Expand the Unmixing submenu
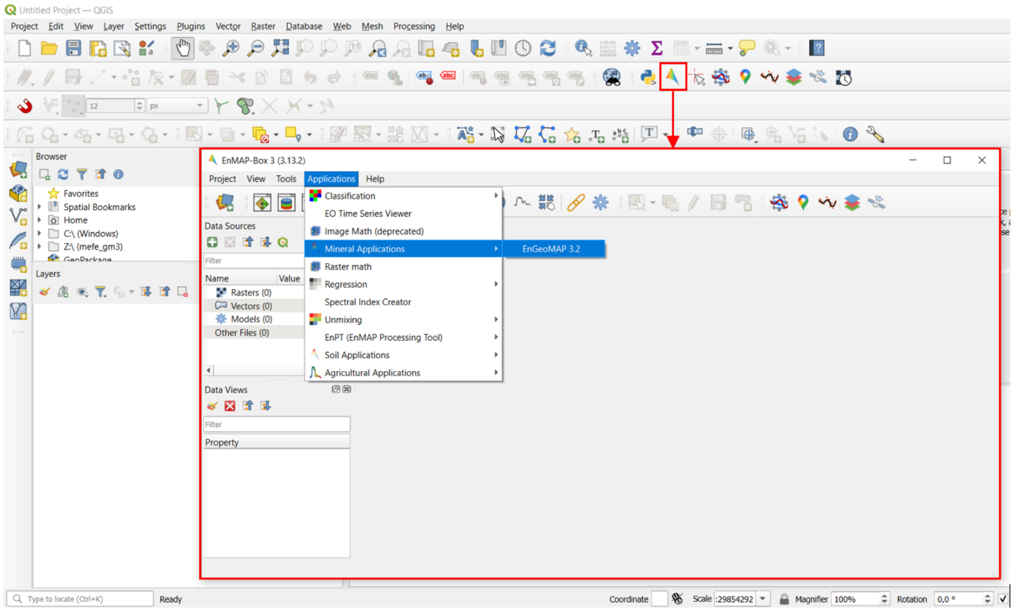Screen dimensions: 1014x615 [404, 320]
